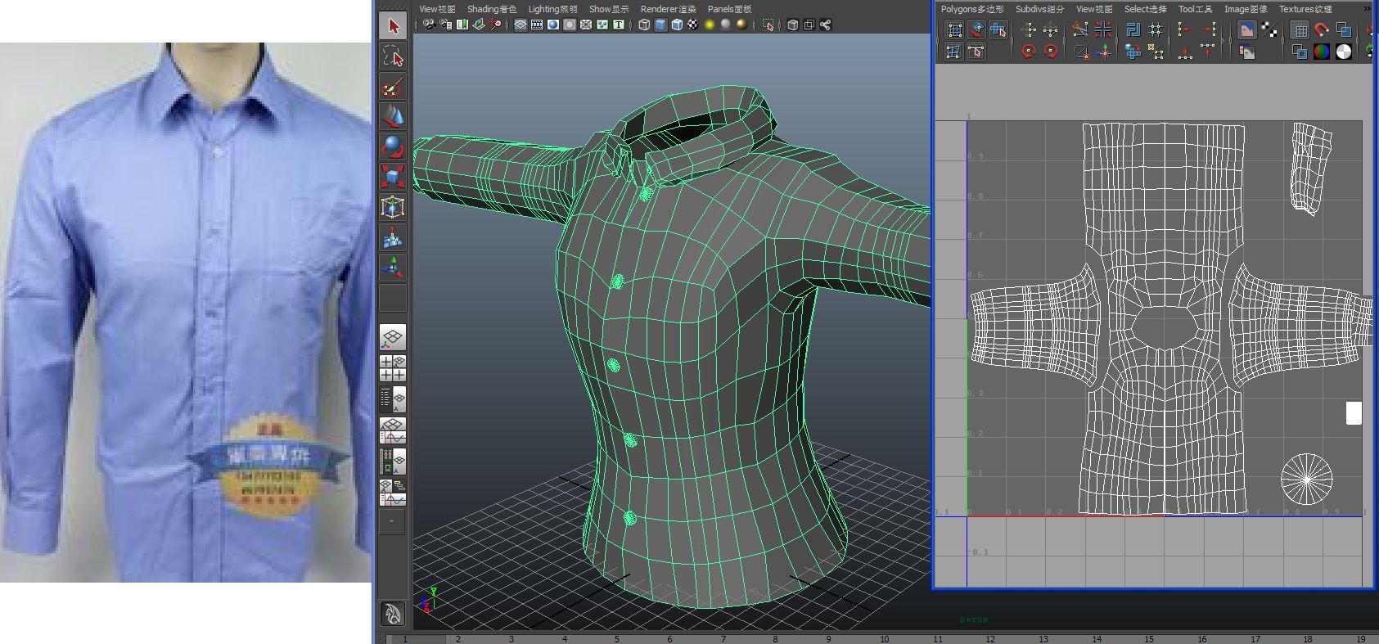Viewport: 1379px width, 644px height.
Task: Click the RGB channels display sphere
Action: (x=1321, y=52)
